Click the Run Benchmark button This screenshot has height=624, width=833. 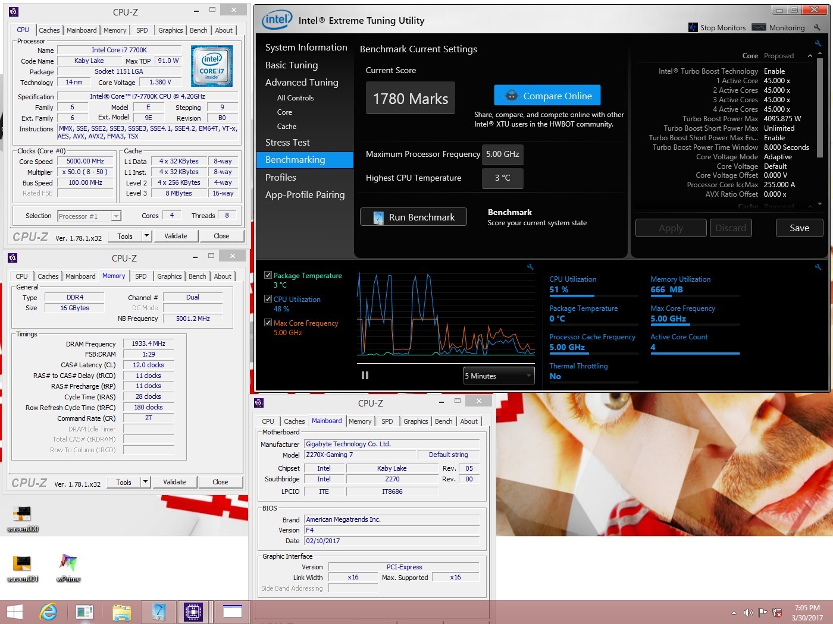[414, 217]
